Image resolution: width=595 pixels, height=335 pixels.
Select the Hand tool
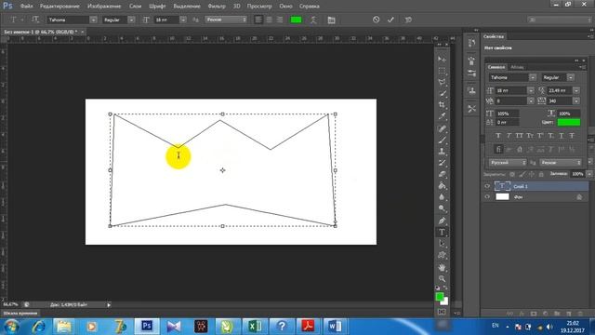coord(442,267)
